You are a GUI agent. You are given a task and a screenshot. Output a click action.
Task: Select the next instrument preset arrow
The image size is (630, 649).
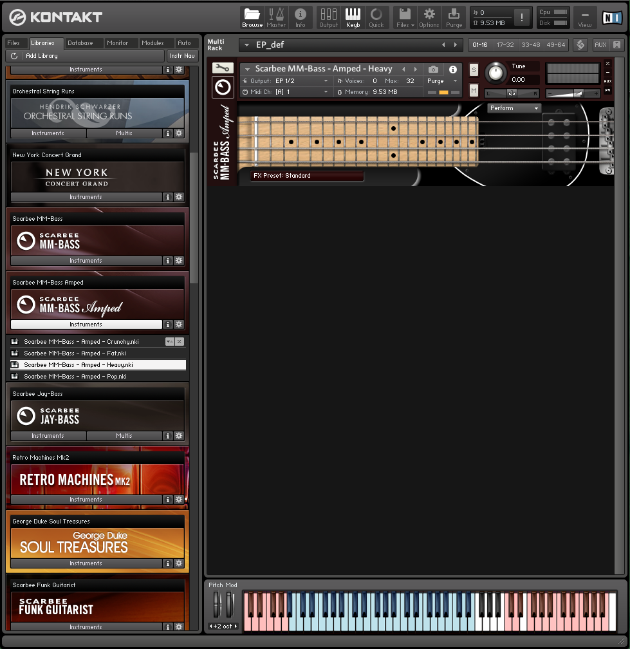click(x=415, y=69)
